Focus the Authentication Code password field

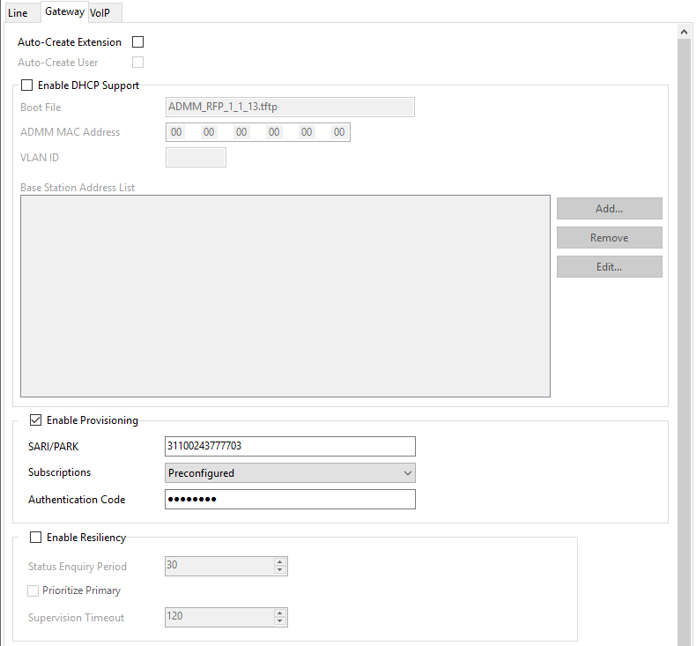290,499
